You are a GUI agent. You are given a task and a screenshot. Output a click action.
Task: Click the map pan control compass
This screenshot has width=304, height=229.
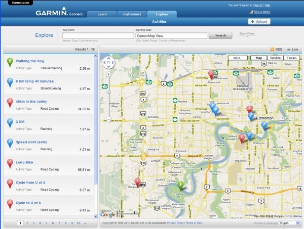coord(108,63)
